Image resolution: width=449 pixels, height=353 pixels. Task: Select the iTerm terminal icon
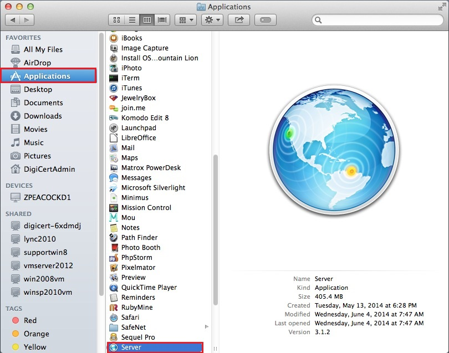tap(114, 78)
